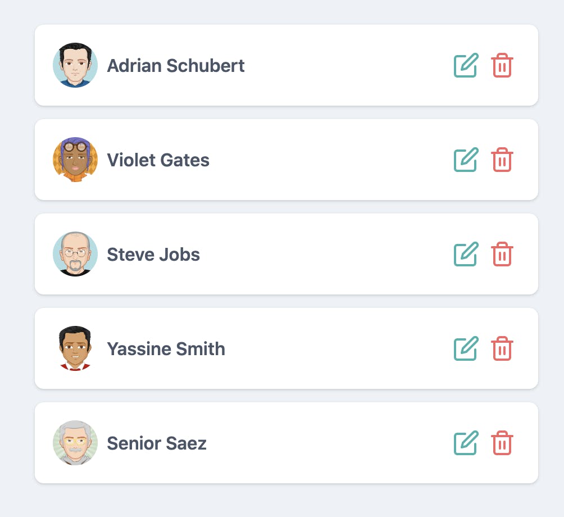Open the Steve Jobs name label
The image size is (564, 517).
pos(153,255)
